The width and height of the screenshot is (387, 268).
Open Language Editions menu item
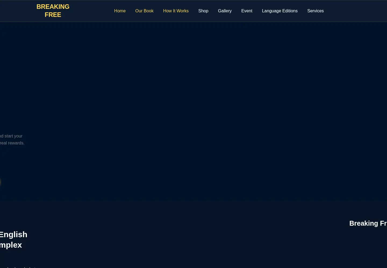(x=280, y=11)
